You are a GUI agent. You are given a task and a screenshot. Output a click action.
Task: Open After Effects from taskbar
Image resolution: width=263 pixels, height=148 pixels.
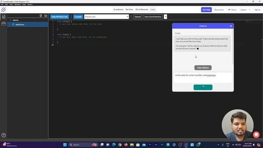pyautogui.click(x=156, y=145)
